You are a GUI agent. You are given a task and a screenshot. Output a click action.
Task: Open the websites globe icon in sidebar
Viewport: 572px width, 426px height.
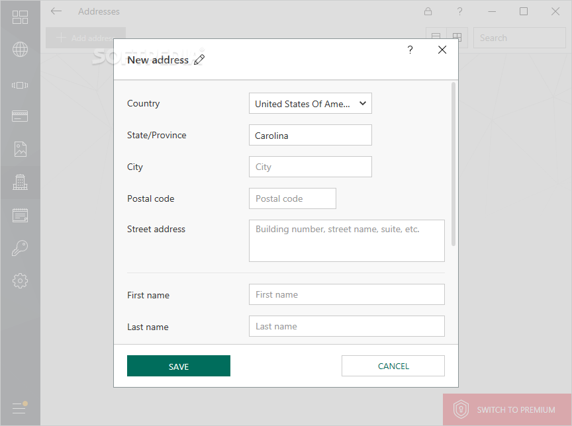pyautogui.click(x=20, y=50)
